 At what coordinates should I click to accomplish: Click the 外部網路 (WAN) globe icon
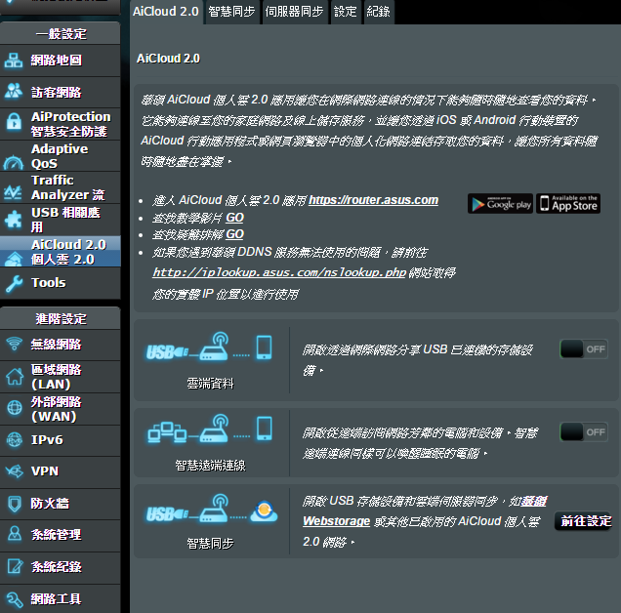pyautogui.click(x=15, y=407)
